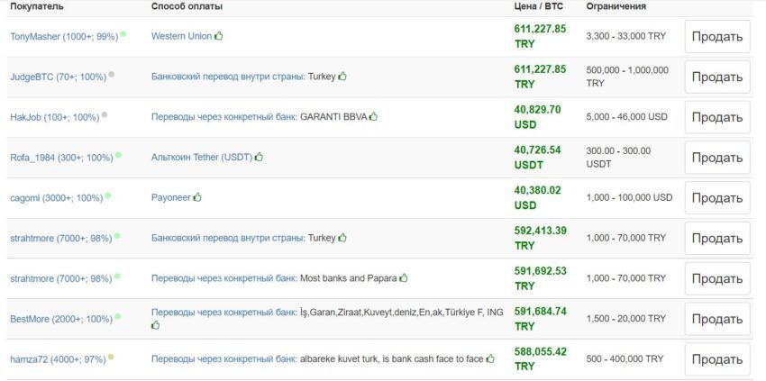Click gray status dot next to JudgeBTC
The image size is (766, 381).
(x=112, y=74)
